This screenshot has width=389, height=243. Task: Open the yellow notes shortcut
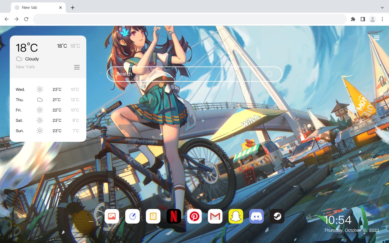point(153,216)
